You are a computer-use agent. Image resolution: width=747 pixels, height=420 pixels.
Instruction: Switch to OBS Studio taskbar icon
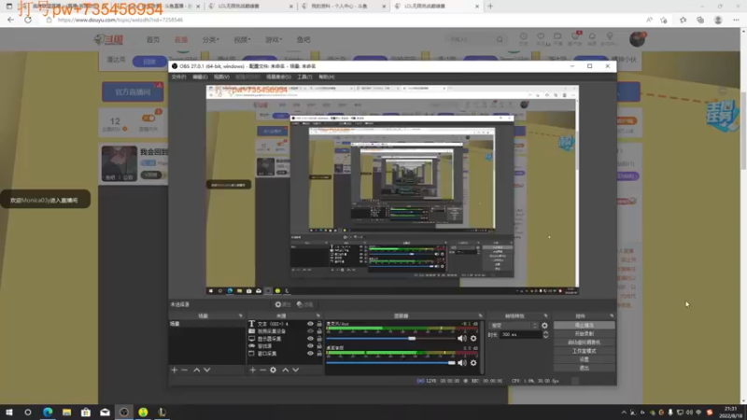click(x=124, y=412)
